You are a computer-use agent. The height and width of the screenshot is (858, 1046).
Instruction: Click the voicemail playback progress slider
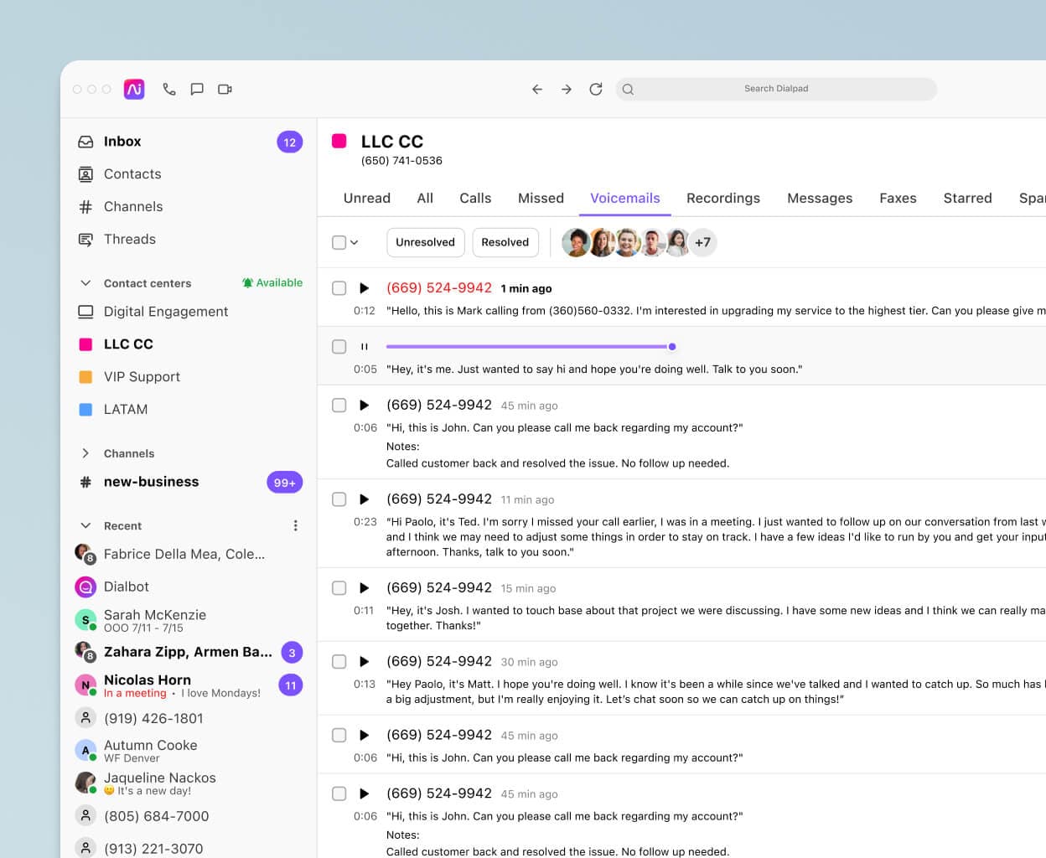pyautogui.click(x=528, y=347)
